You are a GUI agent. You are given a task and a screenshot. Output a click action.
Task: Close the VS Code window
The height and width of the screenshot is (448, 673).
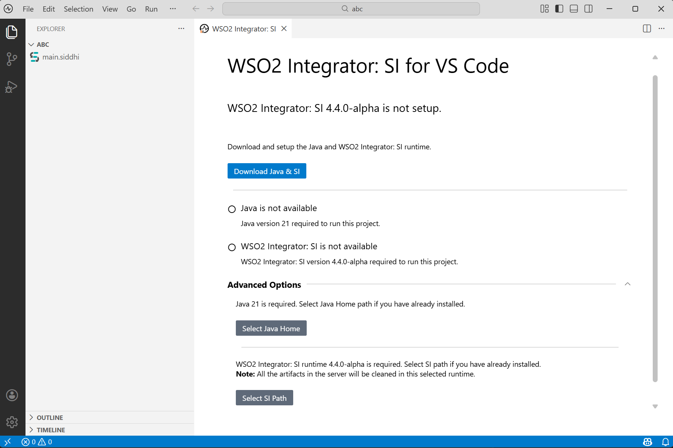tap(661, 9)
